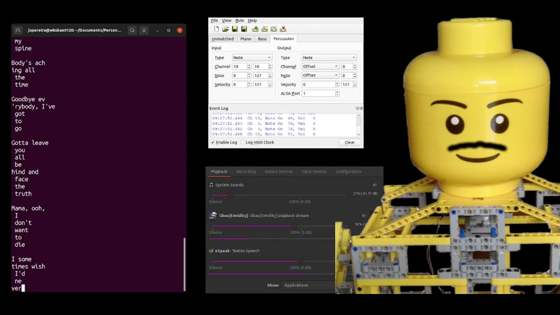
Task: Switch to the Piano tab
Action: tap(246, 39)
